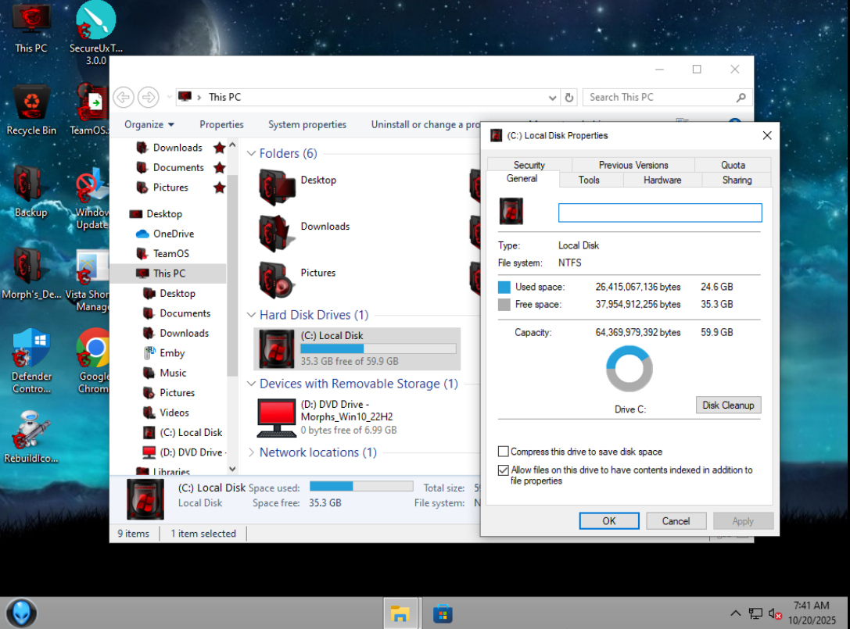Open the This PC desktop icon

coord(31,28)
